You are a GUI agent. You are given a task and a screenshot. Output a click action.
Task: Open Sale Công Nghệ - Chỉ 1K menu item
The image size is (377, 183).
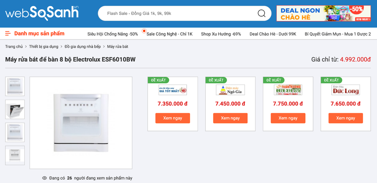tap(169, 34)
